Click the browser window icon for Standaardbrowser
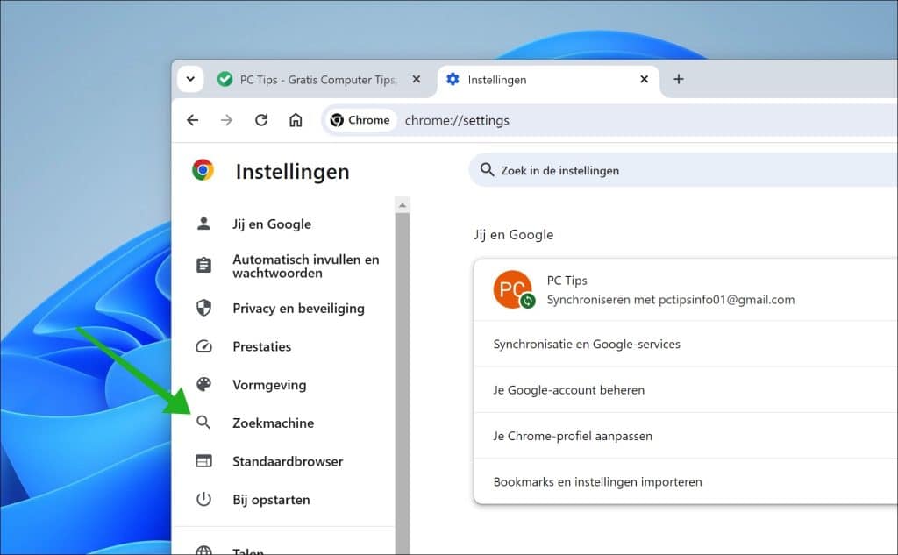The width and height of the screenshot is (898, 555). tap(203, 461)
